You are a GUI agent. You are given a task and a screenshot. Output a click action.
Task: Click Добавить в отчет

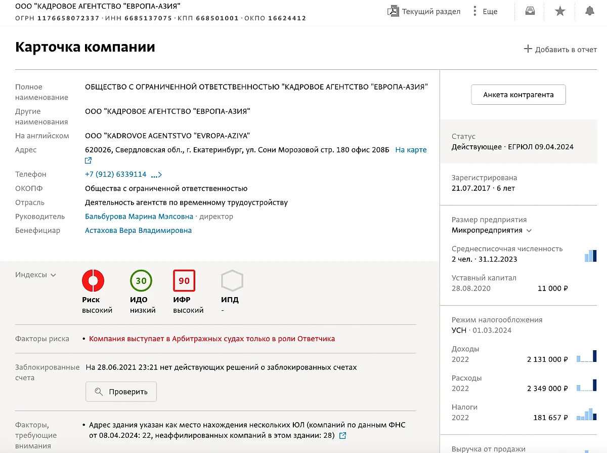point(560,49)
